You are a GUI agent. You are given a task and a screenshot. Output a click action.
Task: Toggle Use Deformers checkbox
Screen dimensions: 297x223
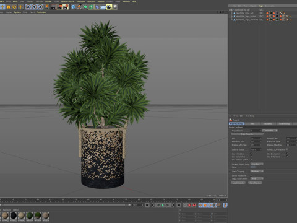click(287, 157)
